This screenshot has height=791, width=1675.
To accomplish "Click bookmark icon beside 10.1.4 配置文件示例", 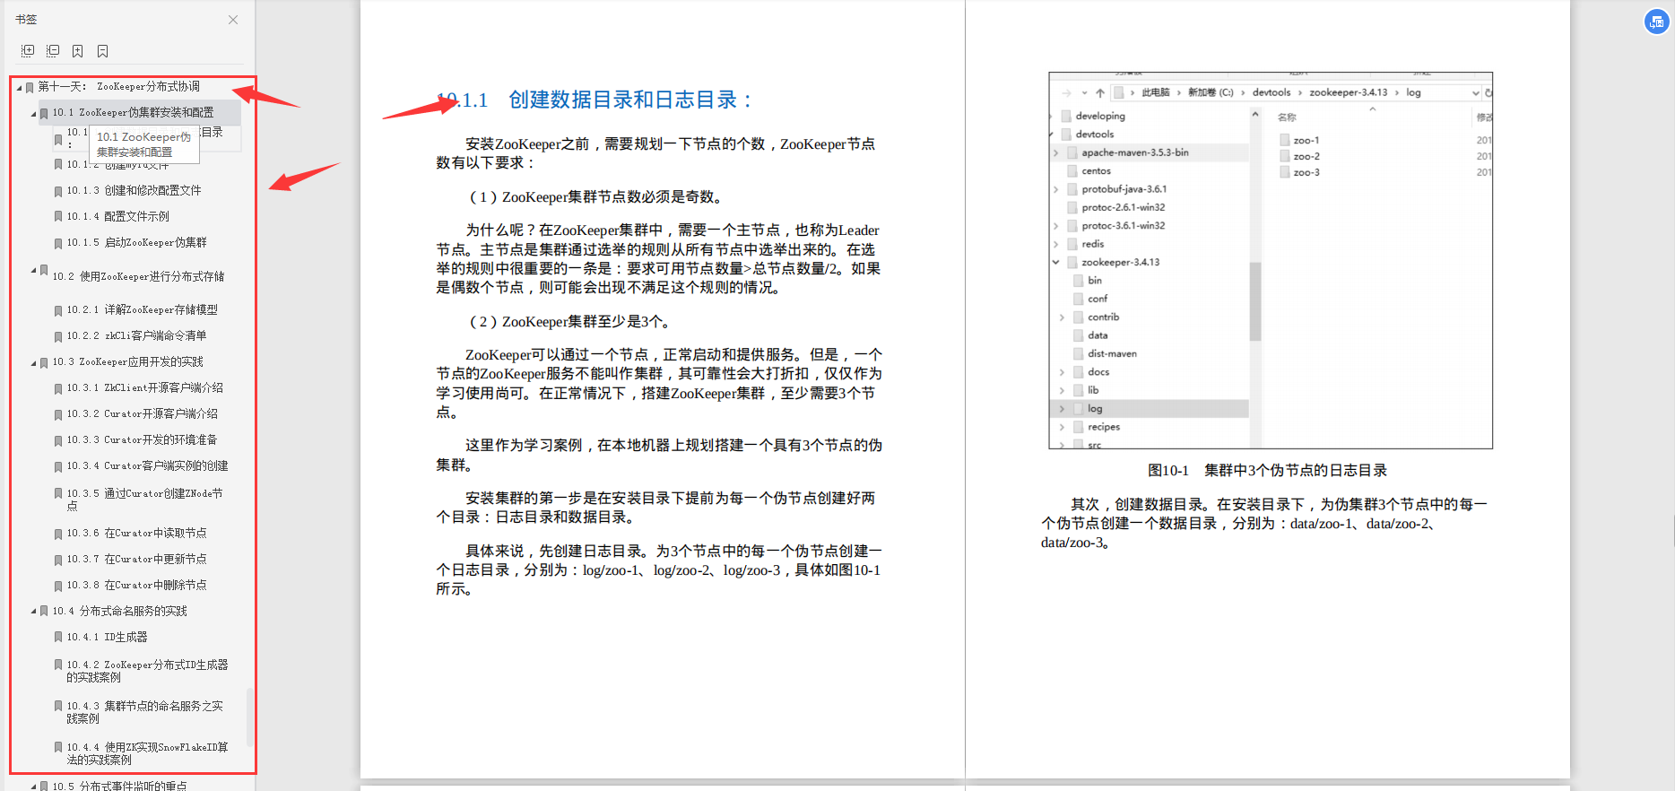I will pos(58,217).
